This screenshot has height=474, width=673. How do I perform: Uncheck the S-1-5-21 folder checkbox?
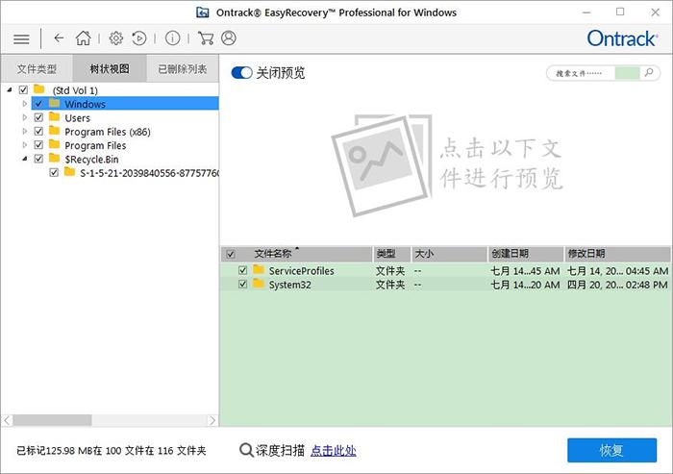[54, 173]
